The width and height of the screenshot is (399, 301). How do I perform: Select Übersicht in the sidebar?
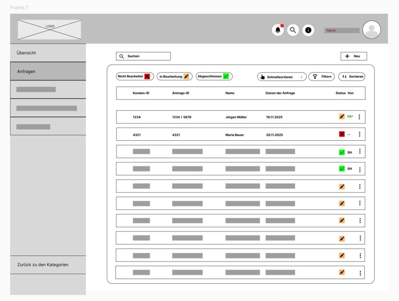[x=48, y=53]
